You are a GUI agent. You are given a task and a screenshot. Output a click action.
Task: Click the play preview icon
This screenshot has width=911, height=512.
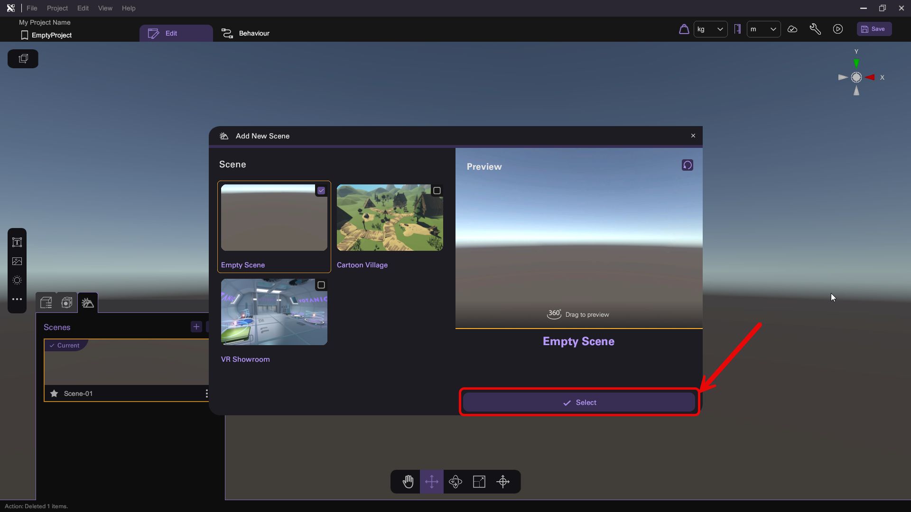click(838, 29)
